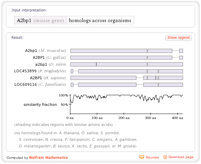Click the LOC609116 C. familiaris label
The width and height of the screenshot is (201, 164).
coord(40,85)
